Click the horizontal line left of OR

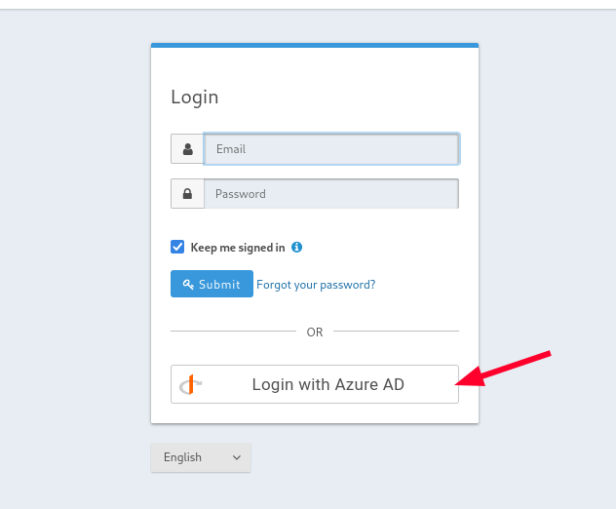coord(233,331)
